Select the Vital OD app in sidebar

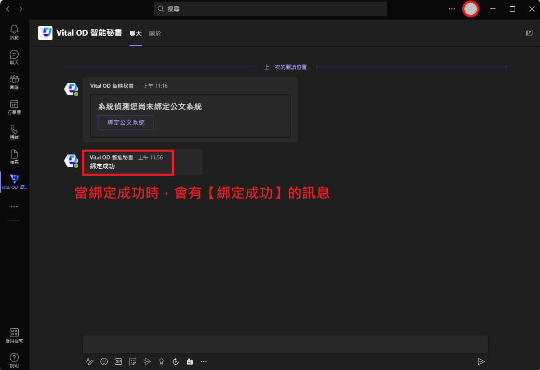(x=14, y=182)
